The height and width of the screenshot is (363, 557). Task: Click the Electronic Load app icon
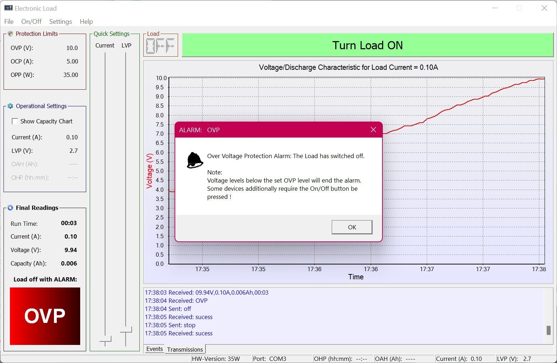[x=8, y=8]
